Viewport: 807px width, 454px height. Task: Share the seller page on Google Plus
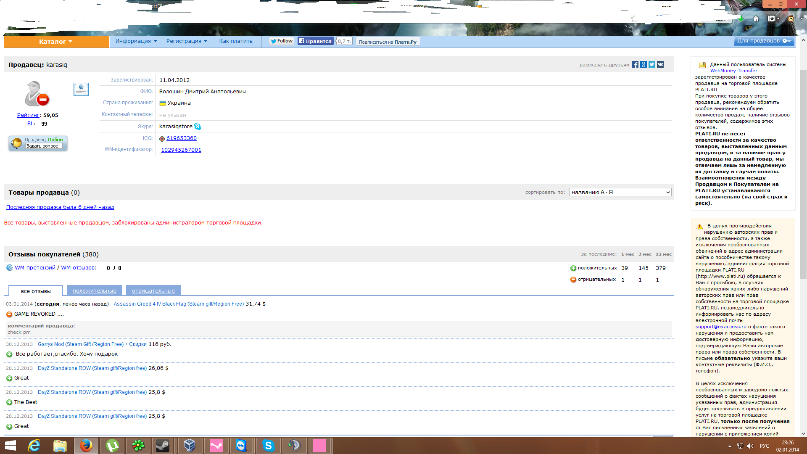643,65
